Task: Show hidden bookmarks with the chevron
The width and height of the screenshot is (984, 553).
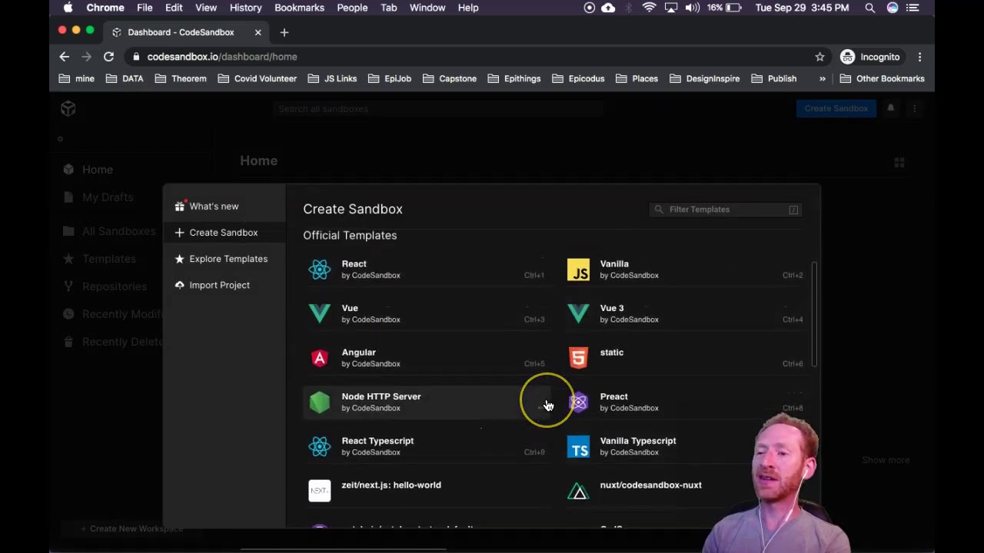Action: tap(822, 78)
